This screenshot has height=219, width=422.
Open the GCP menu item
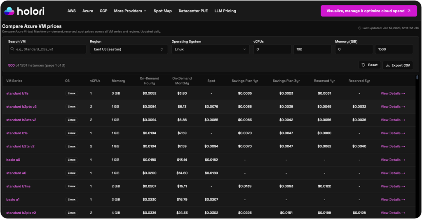[x=103, y=11]
